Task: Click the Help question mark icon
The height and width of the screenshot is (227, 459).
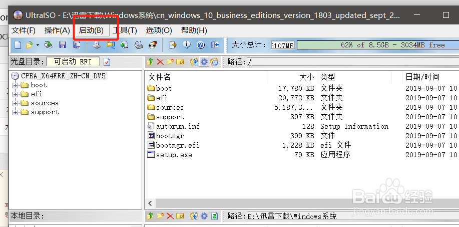Action: click(201, 45)
